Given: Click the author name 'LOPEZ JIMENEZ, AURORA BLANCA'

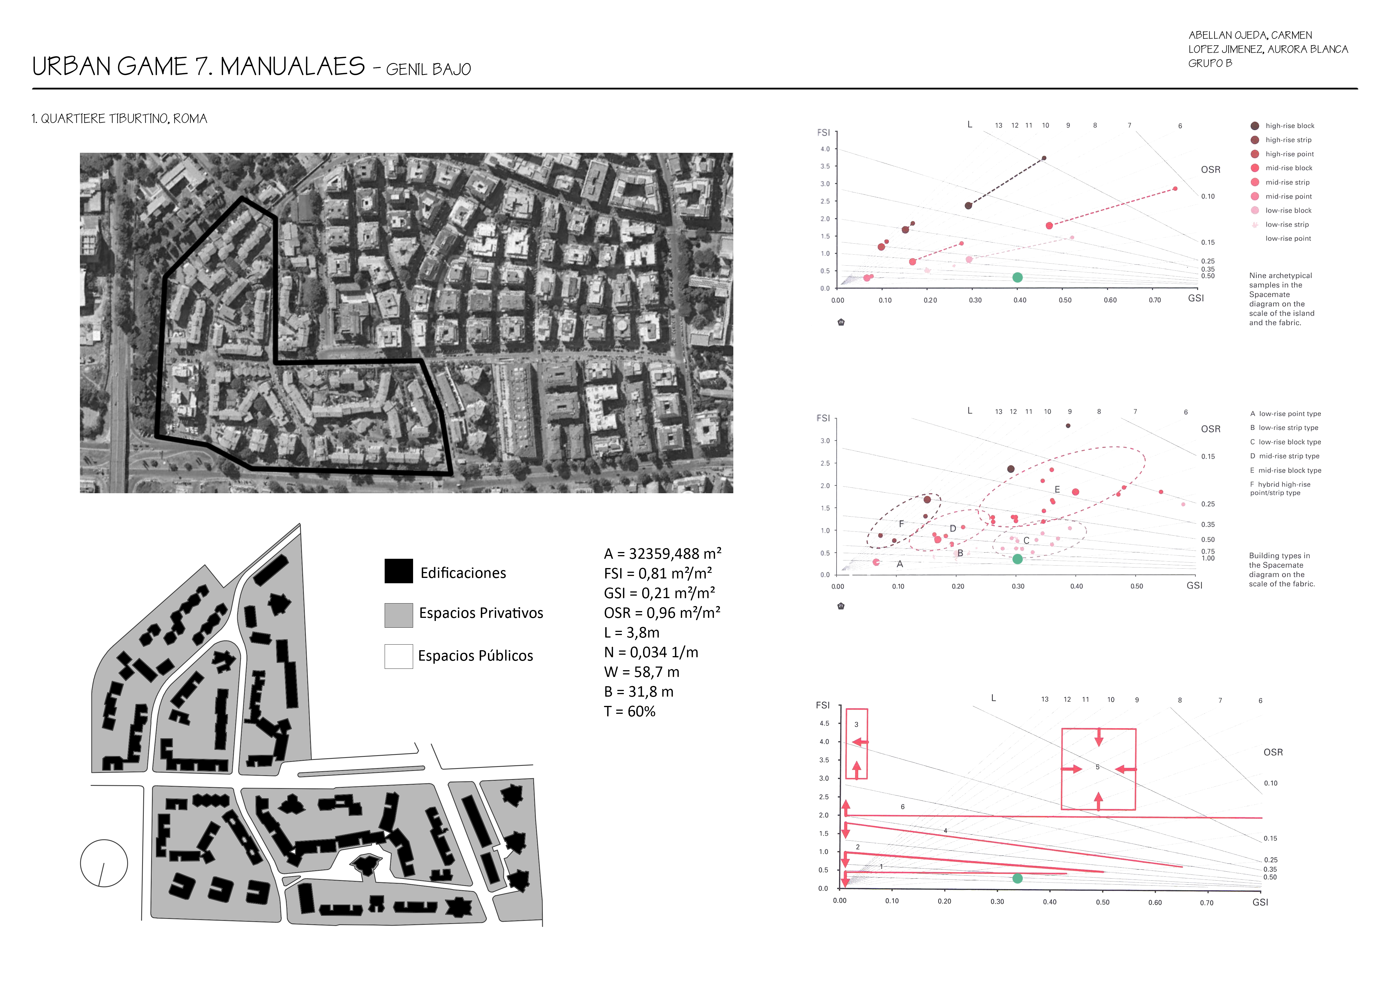Looking at the screenshot, I should (x=1268, y=49).
